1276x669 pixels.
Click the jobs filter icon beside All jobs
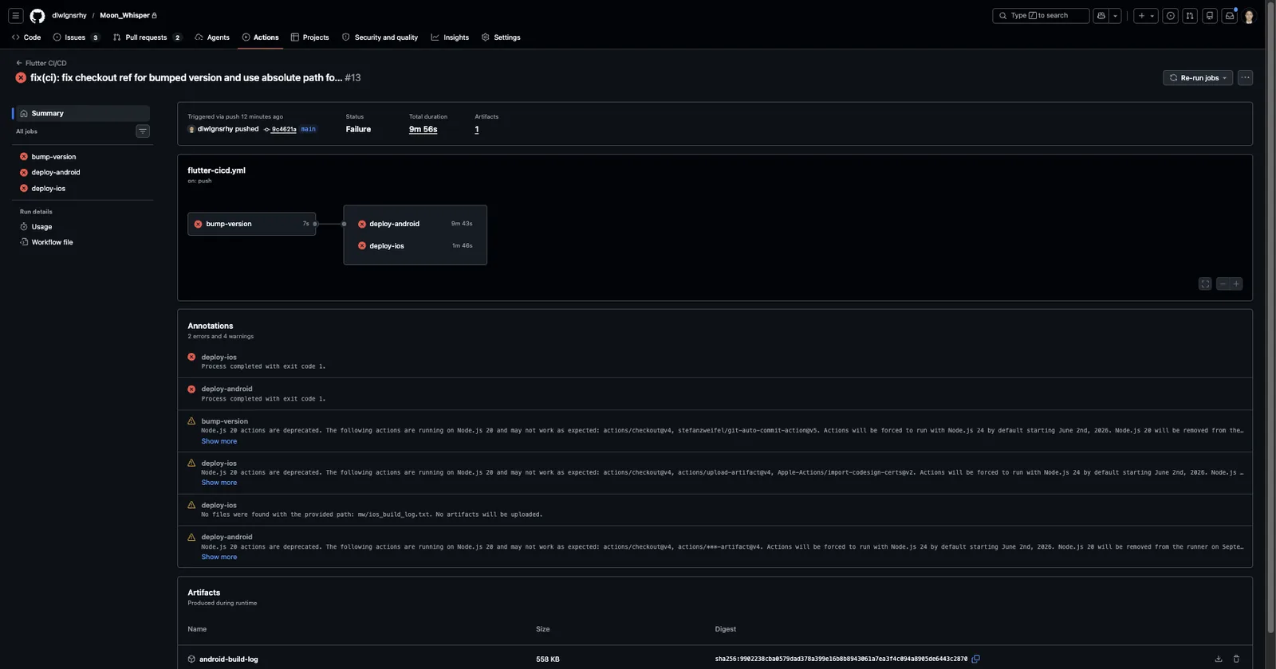(x=143, y=131)
